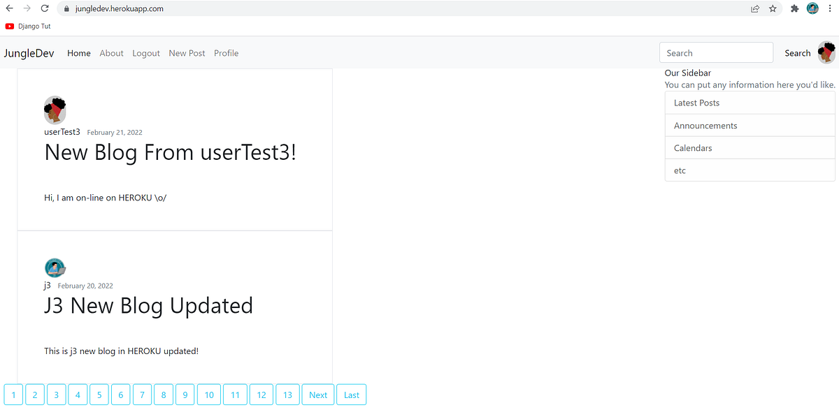This screenshot has width=839, height=419.
Task: Open the New Post menu item
Action: coord(187,53)
